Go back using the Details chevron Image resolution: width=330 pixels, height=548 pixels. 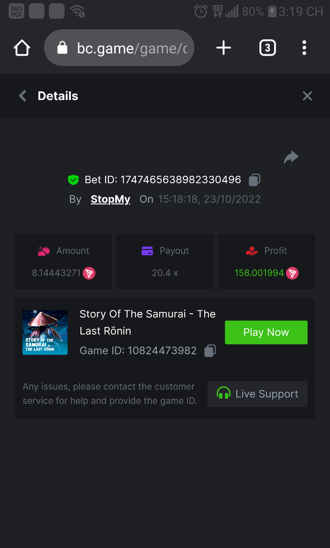click(x=22, y=96)
